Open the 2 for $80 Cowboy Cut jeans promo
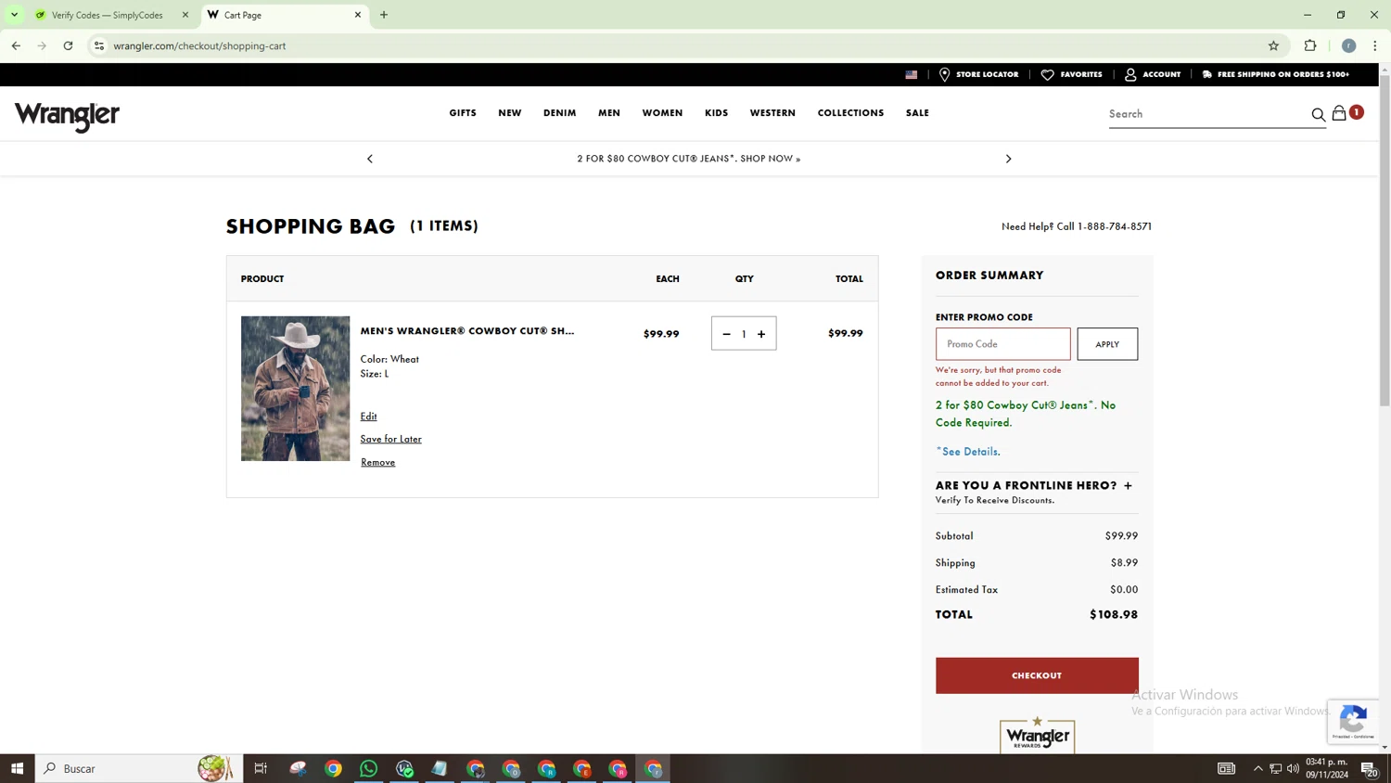This screenshot has height=783, width=1391. 688,159
